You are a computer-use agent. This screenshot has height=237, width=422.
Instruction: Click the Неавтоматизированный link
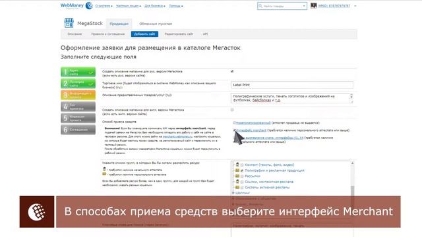pos(253,123)
